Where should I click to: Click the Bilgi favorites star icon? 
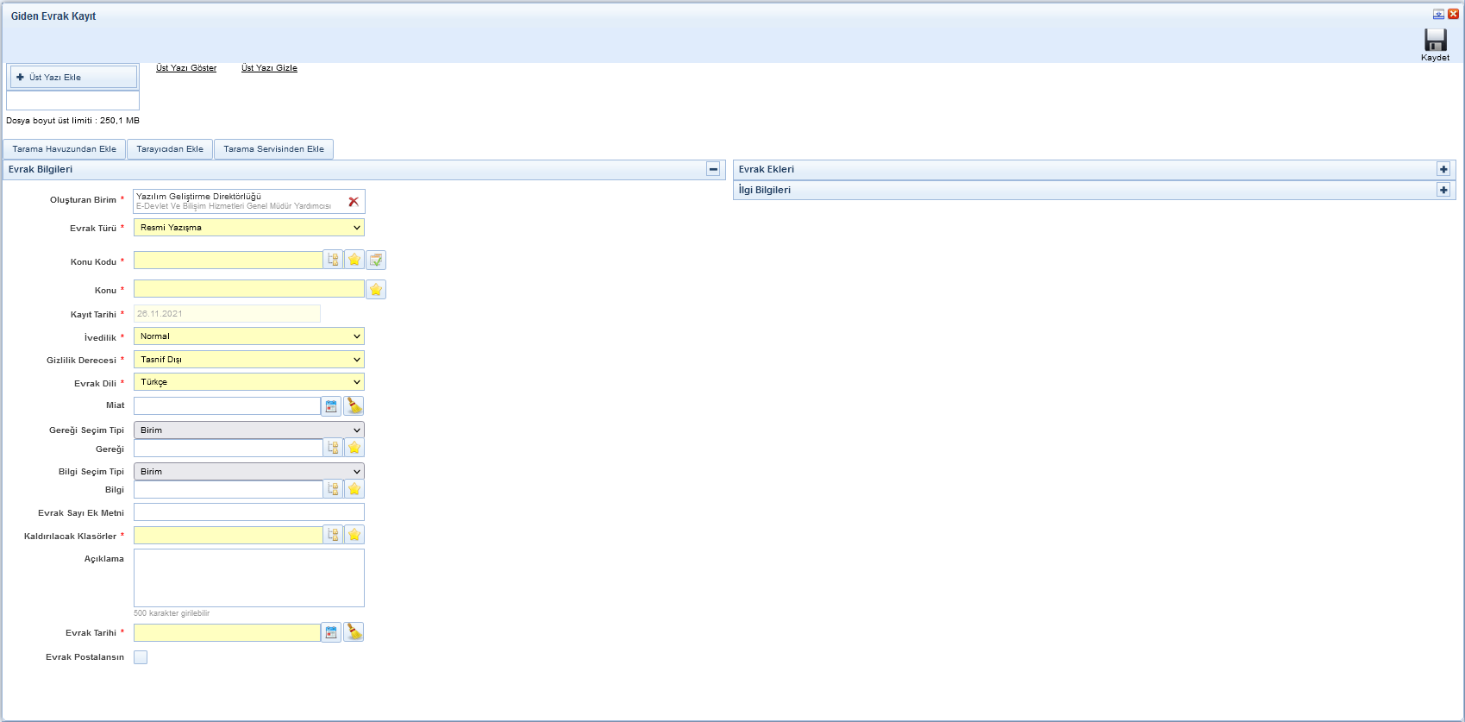pos(354,489)
